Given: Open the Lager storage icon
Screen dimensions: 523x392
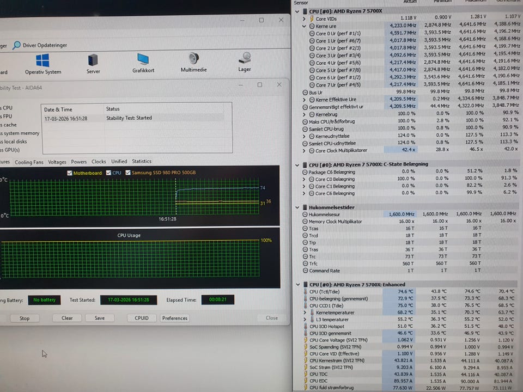Looking at the screenshot, I should point(245,58).
